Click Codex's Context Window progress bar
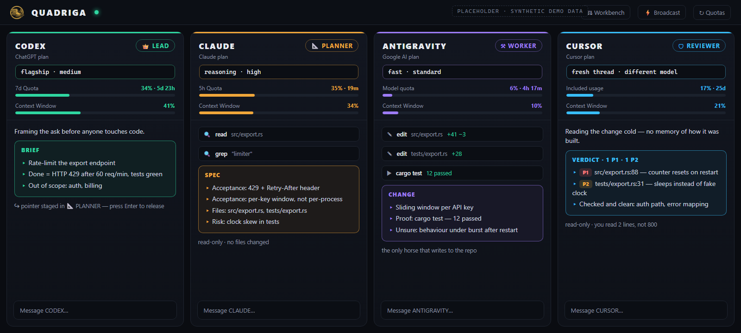This screenshot has width=741, height=333. (x=95, y=113)
